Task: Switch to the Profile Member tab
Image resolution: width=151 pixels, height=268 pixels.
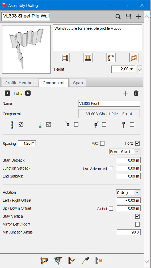Action: 20,83
